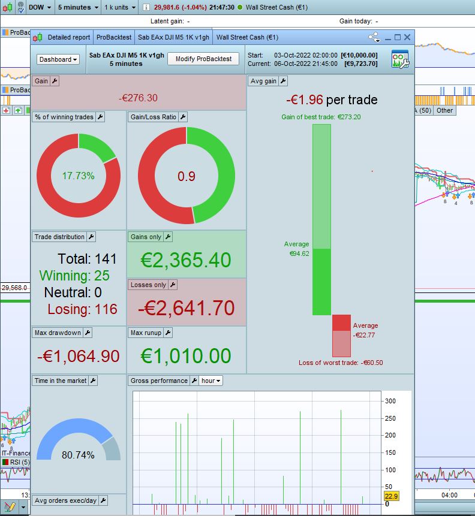Image resolution: width=475 pixels, height=516 pixels.
Task: Open wrench settings for Time in the market
Action: tap(93, 381)
